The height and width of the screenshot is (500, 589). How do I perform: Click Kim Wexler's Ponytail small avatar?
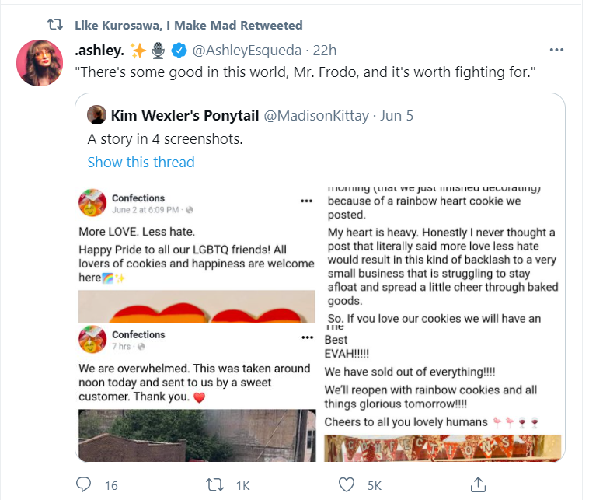(x=96, y=114)
